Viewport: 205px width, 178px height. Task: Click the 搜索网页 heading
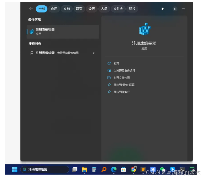(35, 44)
